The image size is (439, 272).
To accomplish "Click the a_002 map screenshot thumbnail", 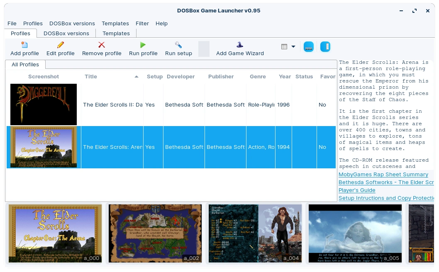I will tap(155, 233).
